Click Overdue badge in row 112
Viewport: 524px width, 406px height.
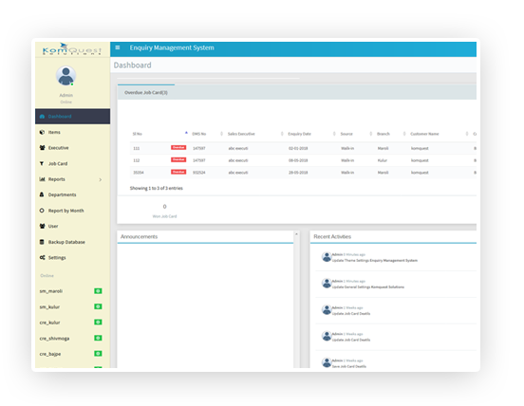178,159
